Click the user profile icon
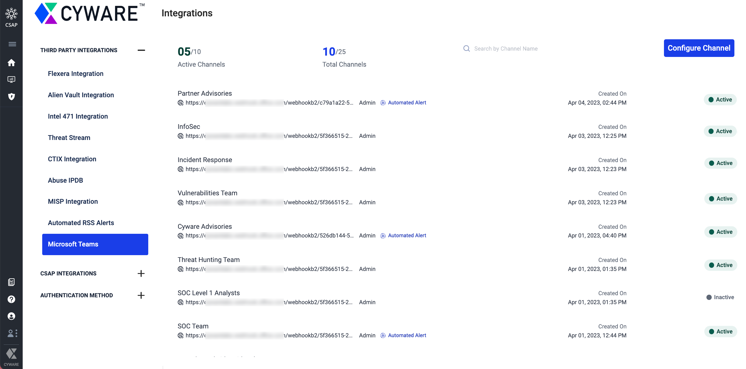746x369 pixels. click(x=11, y=316)
